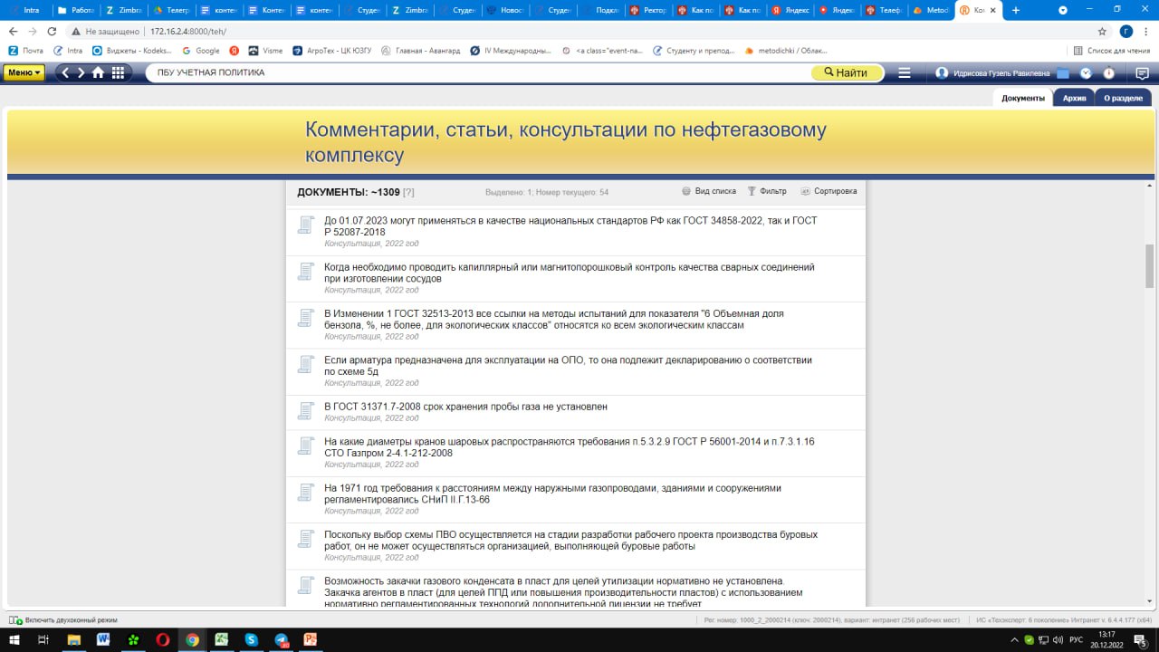This screenshot has height=652, width=1159.
Task: Open the sections grid icon
Action: (118, 72)
